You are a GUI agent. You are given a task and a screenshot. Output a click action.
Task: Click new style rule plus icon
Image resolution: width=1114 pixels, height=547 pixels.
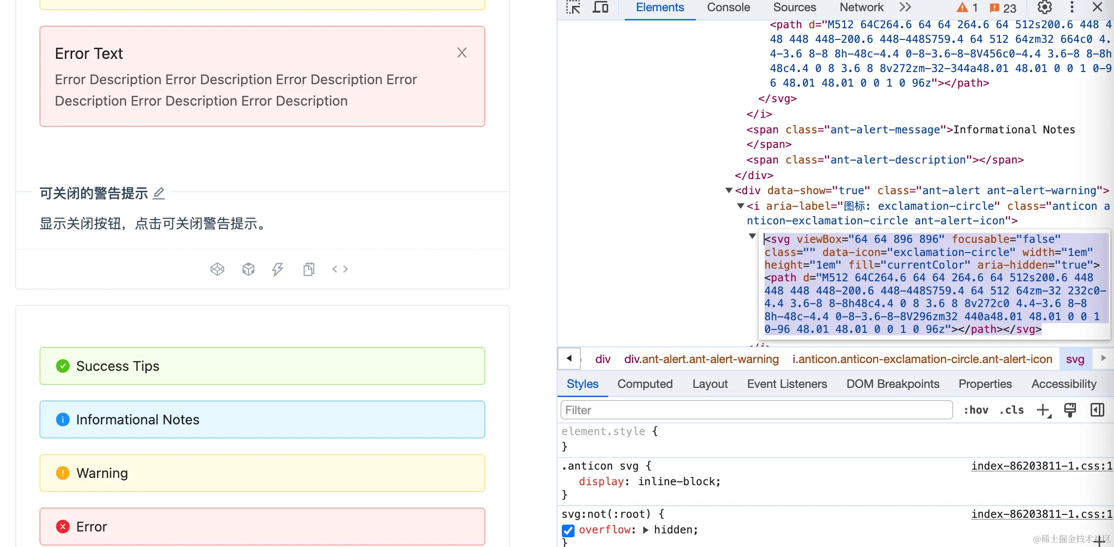point(1043,410)
